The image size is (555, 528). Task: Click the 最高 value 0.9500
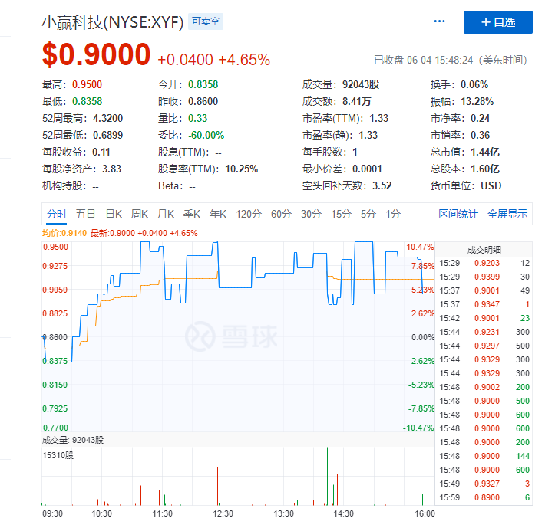[87, 85]
